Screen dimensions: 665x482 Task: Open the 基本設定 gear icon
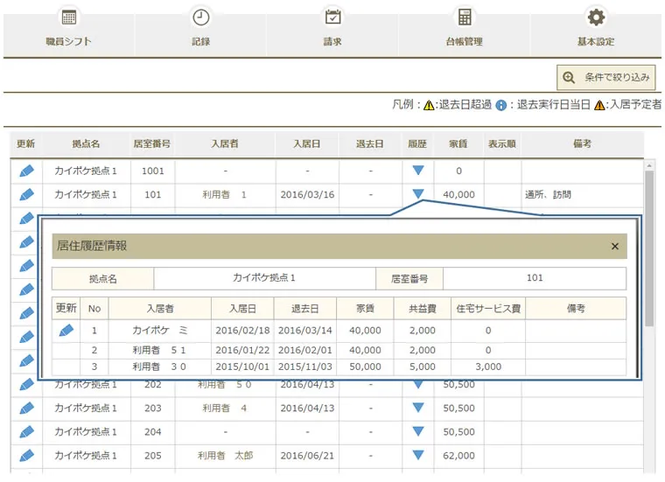[596, 17]
